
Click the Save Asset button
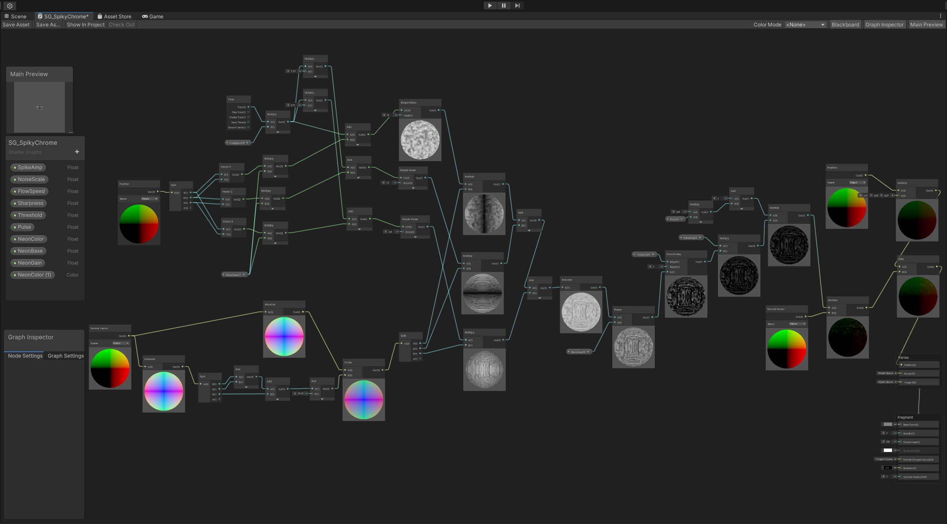(x=16, y=25)
